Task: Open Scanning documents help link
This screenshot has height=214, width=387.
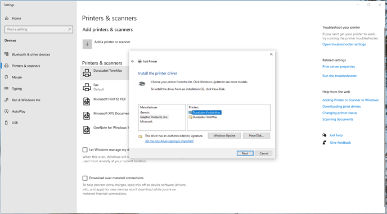Action: pyautogui.click(x=337, y=119)
